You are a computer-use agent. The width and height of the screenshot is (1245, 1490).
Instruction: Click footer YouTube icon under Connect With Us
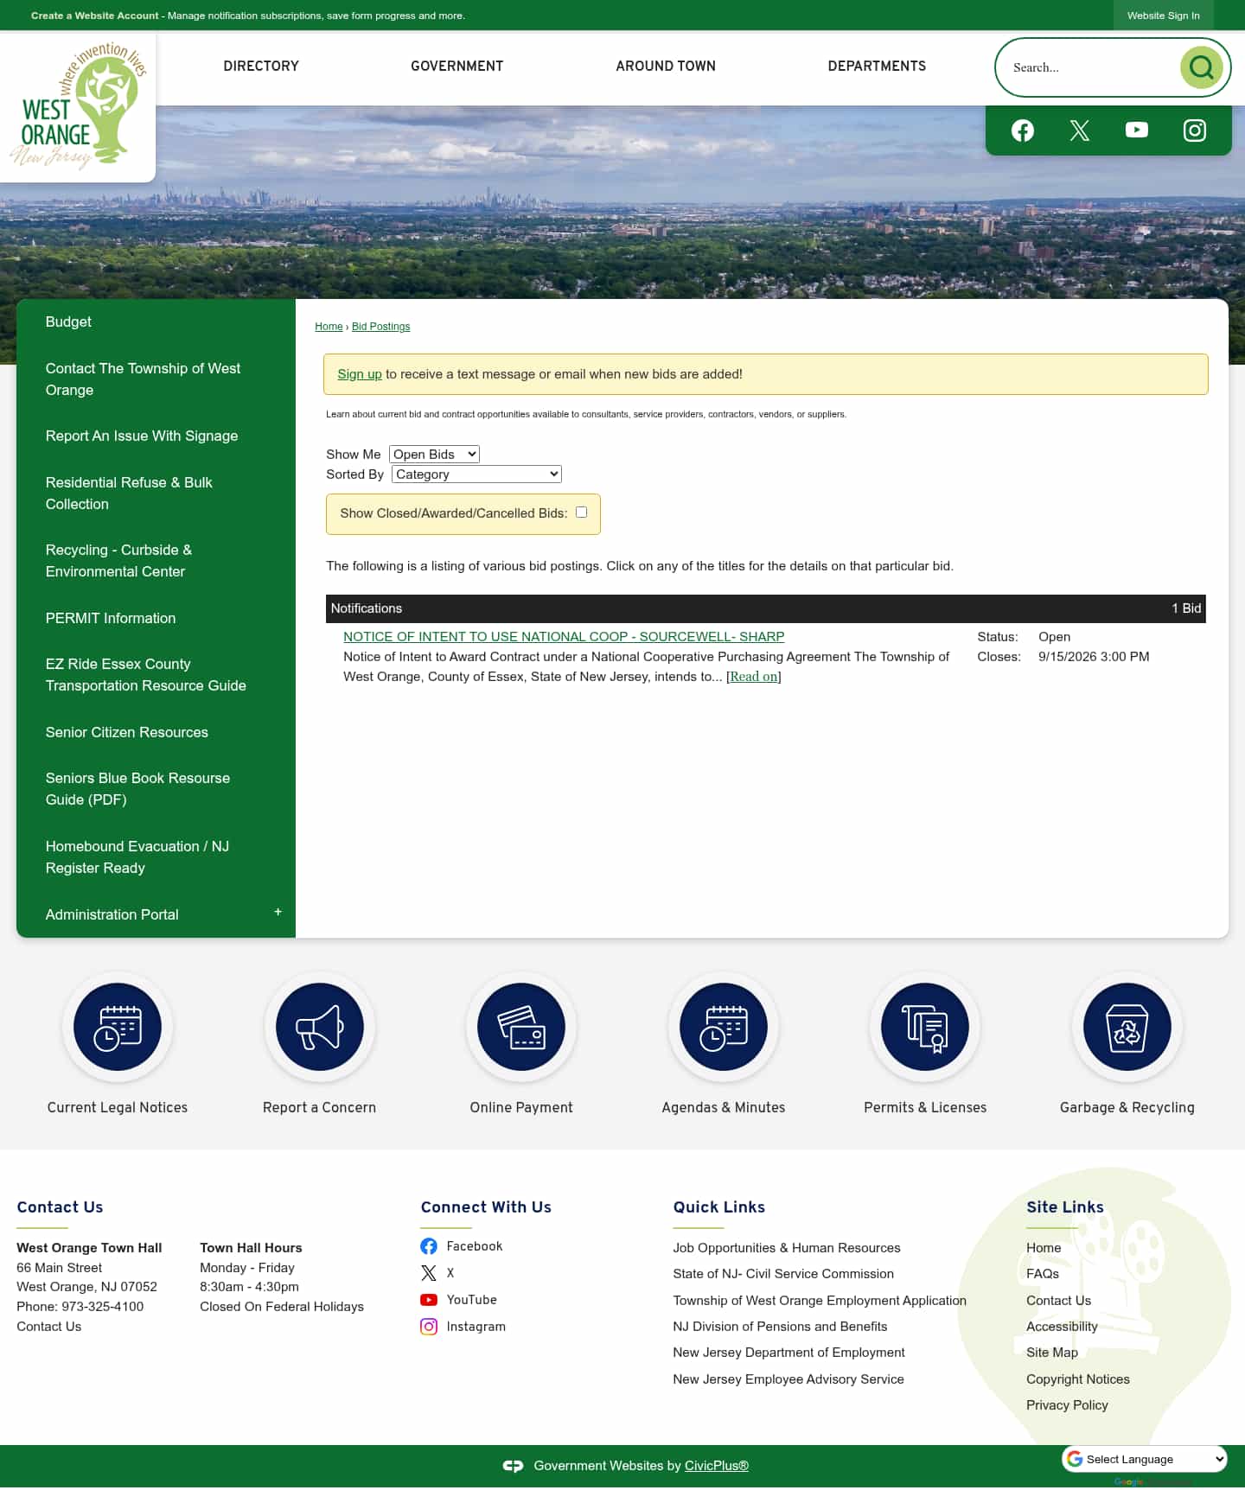click(x=429, y=1300)
